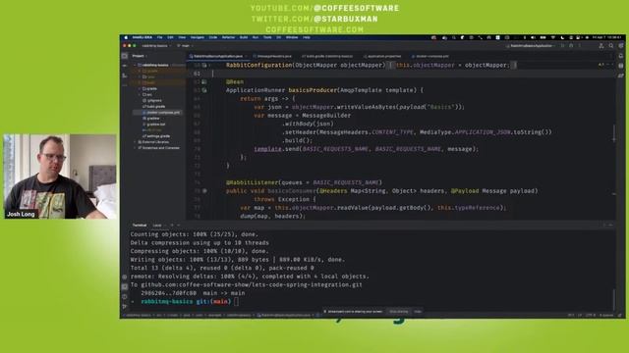Open IDE settings gear icon in toolbar
The height and width of the screenshot is (353, 629).
coord(620,46)
